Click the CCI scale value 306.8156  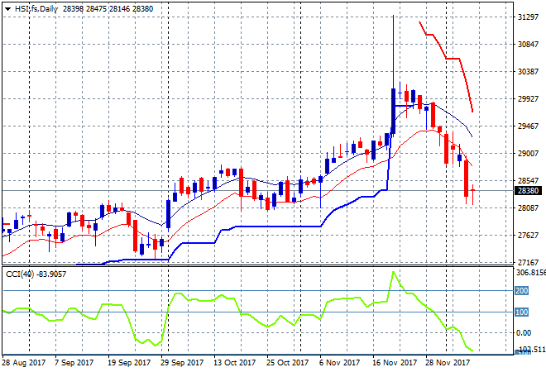[x=530, y=273]
